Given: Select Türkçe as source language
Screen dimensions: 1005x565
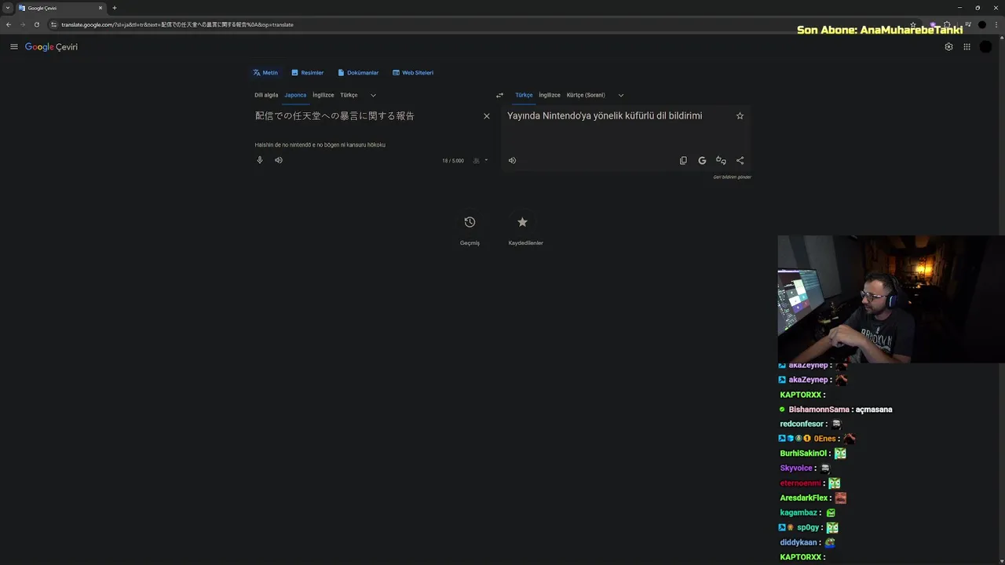Looking at the screenshot, I should (x=349, y=95).
